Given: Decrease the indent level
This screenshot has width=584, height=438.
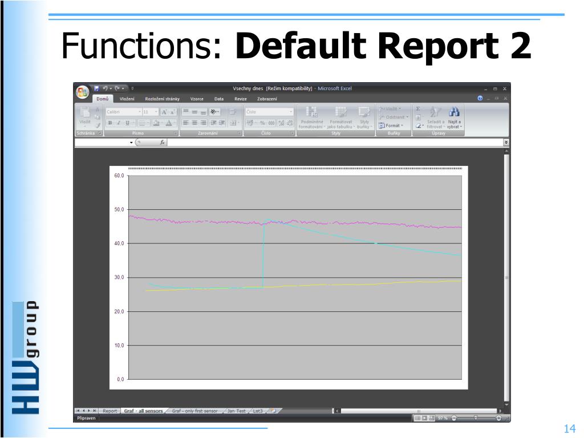Looking at the screenshot, I should coord(213,123).
